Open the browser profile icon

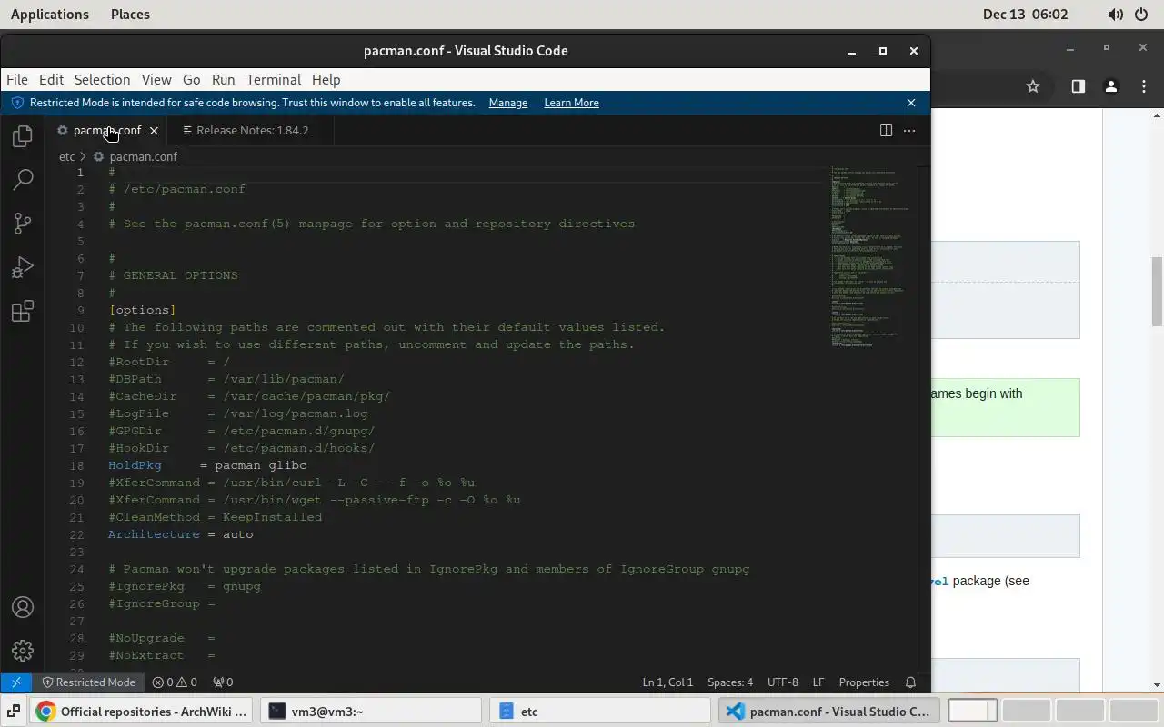pyautogui.click(x=1110, y=86)
